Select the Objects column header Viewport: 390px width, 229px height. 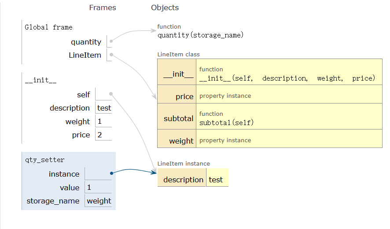point(165,7)
